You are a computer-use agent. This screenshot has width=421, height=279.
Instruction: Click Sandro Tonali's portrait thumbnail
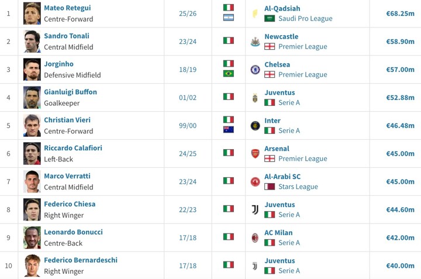32,42
